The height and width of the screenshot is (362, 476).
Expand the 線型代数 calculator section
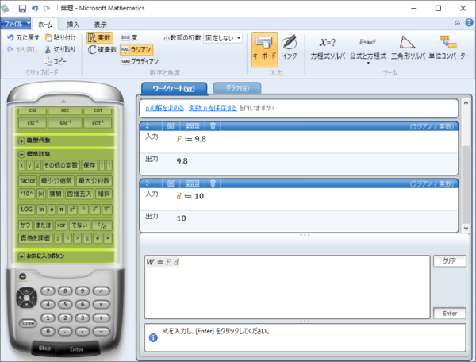tap(21, 141)
